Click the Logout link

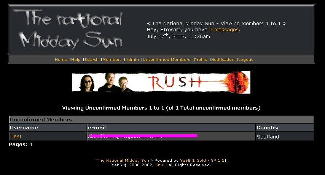pyautogui.click(x=245, y=59)
